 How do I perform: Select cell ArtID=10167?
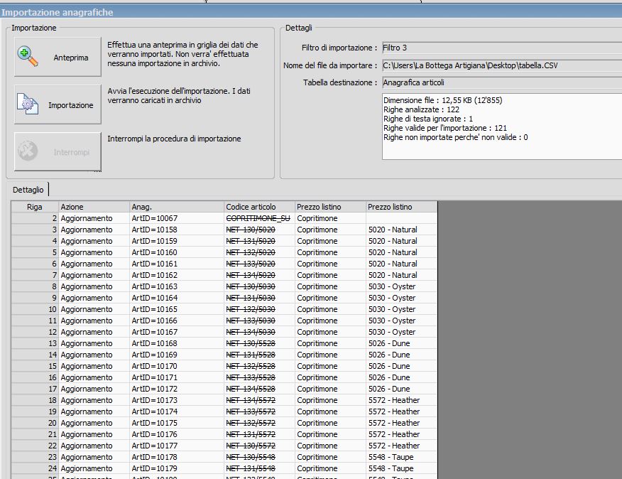click(x=177, y=332)
